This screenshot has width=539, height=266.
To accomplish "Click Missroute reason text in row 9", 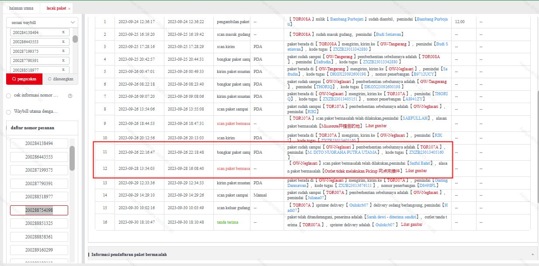I will tap(341, 126).
